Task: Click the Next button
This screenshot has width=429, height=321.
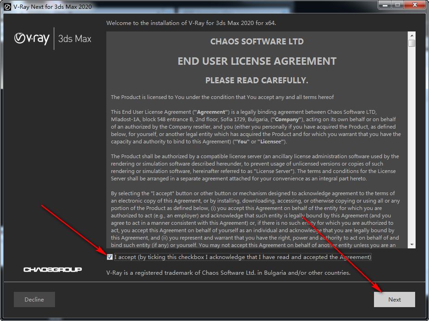Action: [394, 299]
